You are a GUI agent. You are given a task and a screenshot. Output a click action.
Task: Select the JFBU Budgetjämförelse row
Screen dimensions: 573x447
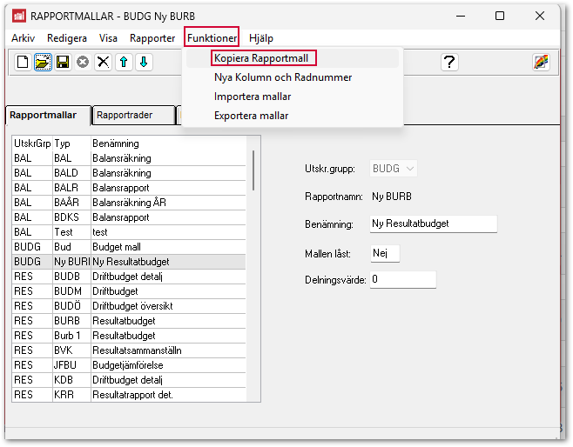(x=129, y=365)
